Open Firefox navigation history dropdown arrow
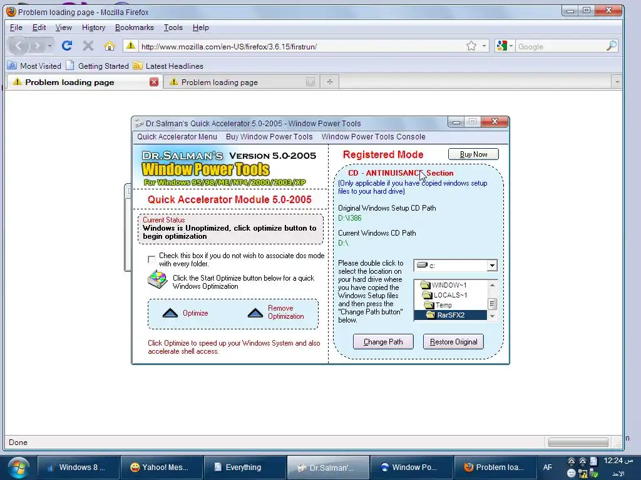641x480 pixels. [49, 46]
